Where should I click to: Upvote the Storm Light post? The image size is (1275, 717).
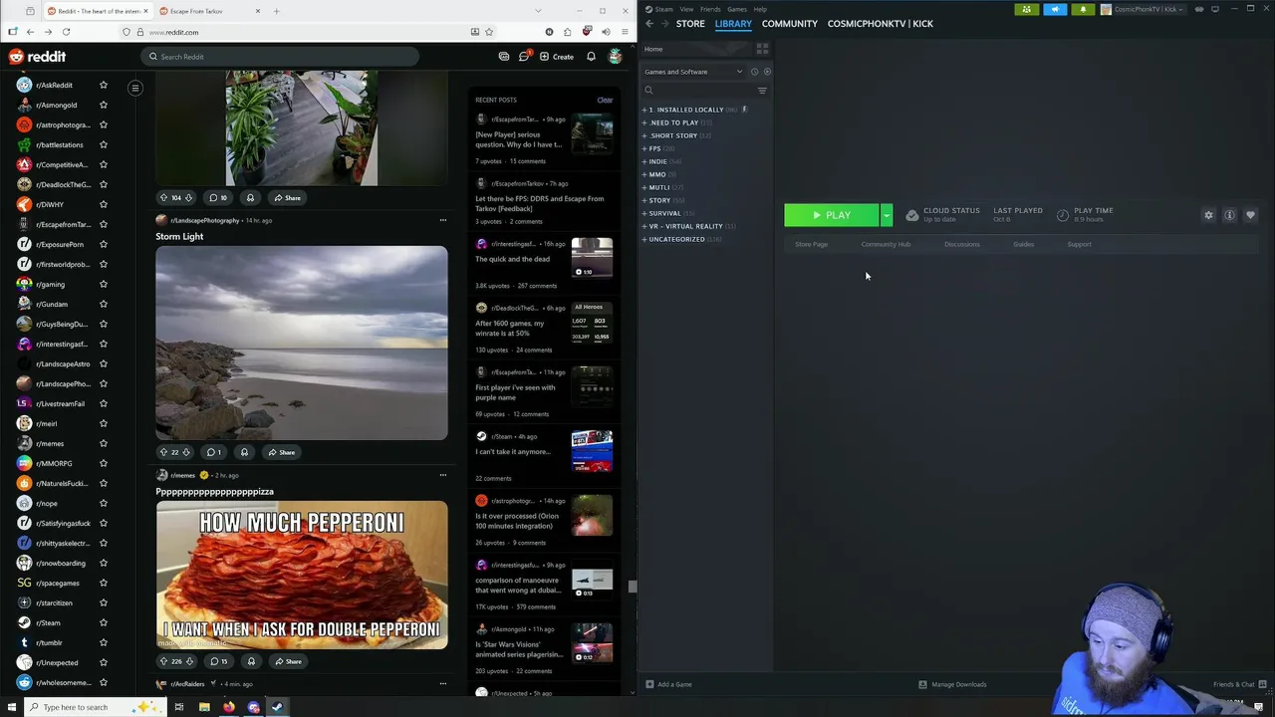(x=164, y=452)
